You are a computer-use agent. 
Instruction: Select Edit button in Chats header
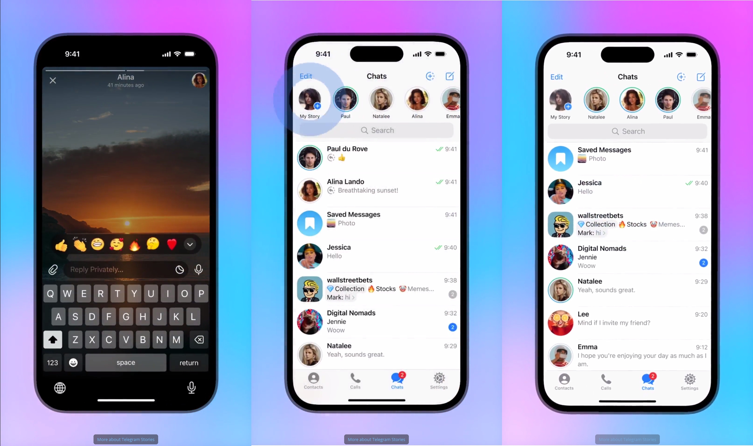coord(306,76)
